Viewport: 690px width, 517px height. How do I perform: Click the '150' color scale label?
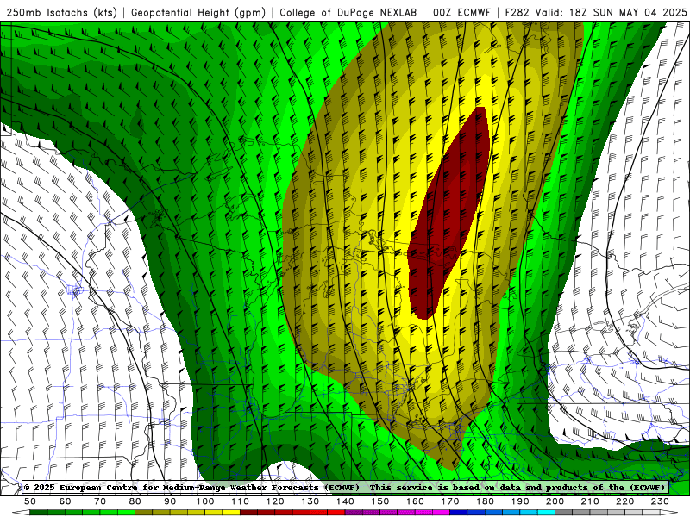[380, 501]
